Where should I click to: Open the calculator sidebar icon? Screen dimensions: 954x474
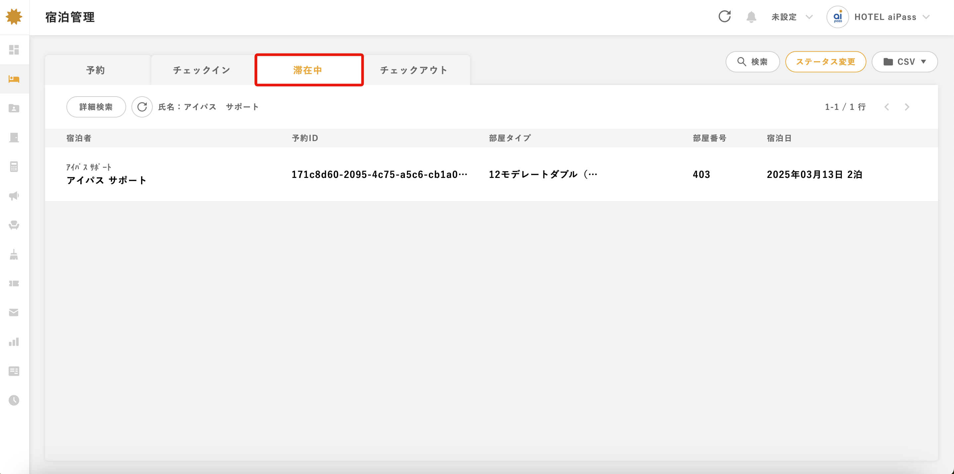14,167
